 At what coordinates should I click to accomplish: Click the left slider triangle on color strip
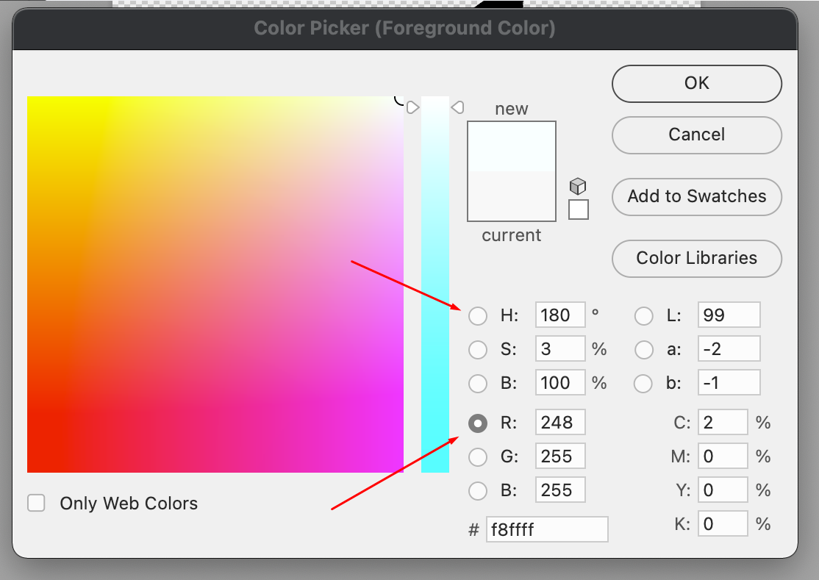point(412,107)
